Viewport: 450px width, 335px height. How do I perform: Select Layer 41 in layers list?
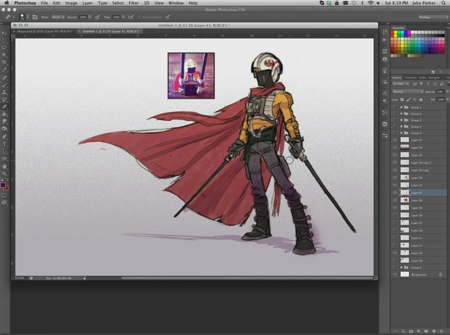pyautogui.click(x=419, y=193)
